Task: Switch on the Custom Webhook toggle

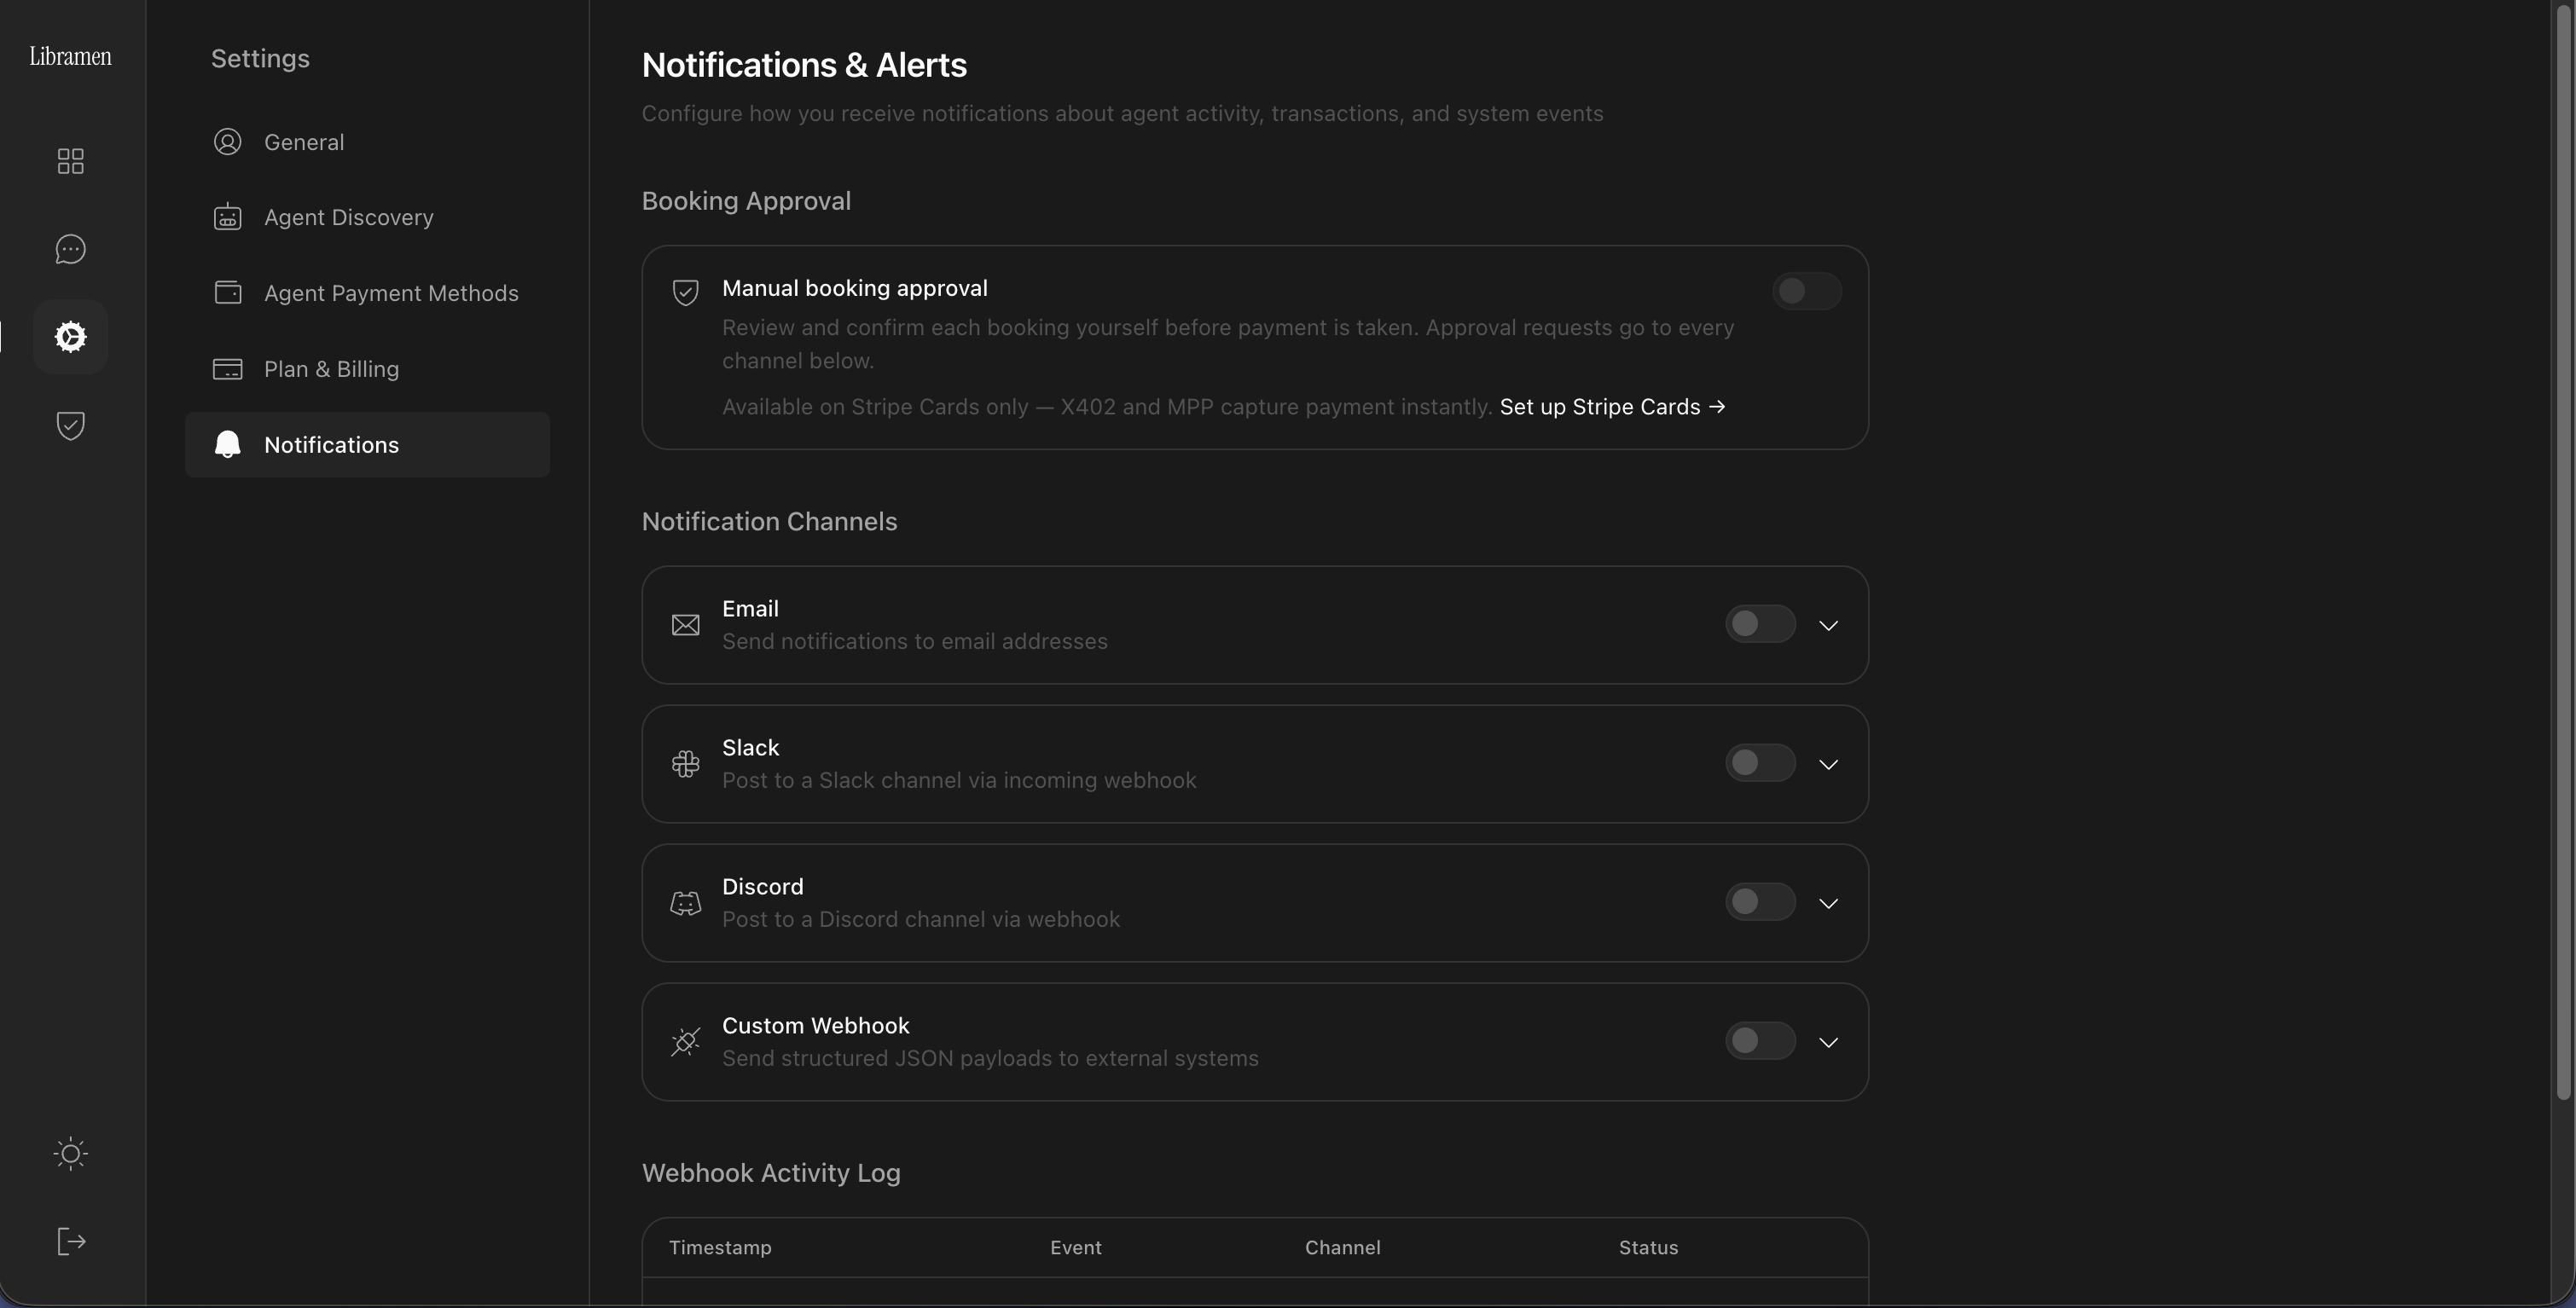Action: [x=1760, y=1041]
